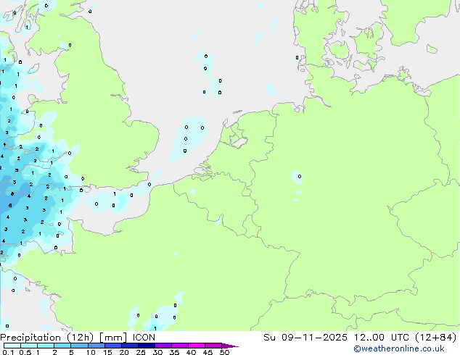The image size is (460, 355).
Task: Click the legend label '50'
Action: [x=225, y=352]
